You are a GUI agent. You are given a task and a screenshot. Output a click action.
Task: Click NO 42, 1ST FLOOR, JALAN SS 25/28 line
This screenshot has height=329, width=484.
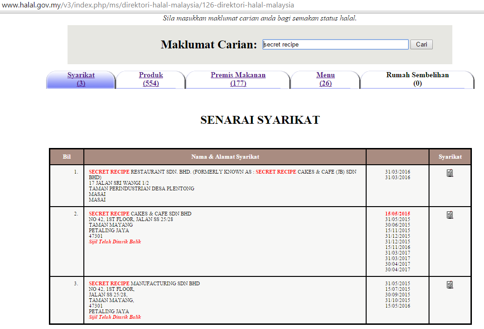pyautogui.click(x=131, y=219)
